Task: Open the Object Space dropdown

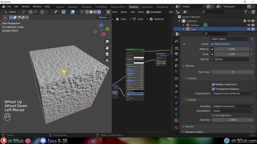Action: 230,39
